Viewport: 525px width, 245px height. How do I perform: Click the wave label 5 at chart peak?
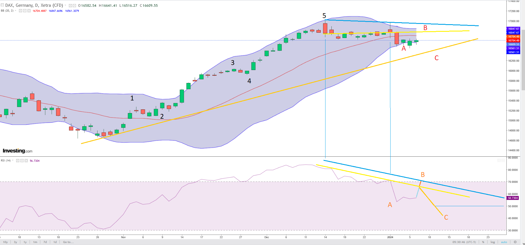tap(324, 16)
